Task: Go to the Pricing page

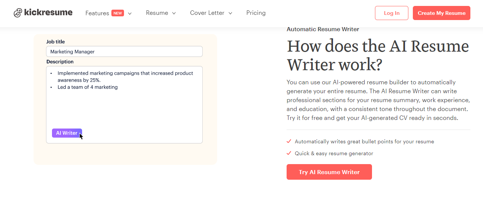Action: click(x=256, y=13)
